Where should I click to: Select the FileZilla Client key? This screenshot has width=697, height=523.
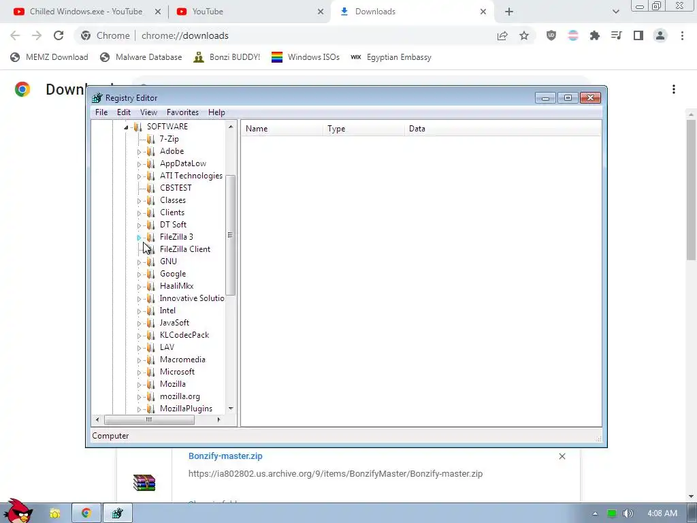tap(185, 249)
